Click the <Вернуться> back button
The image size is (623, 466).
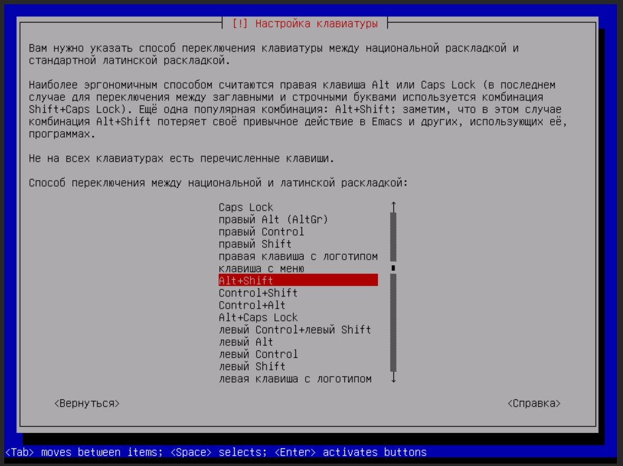coord(86,404)
